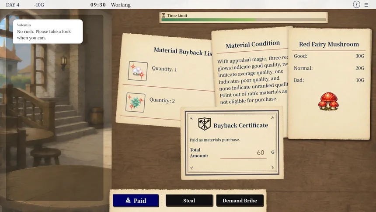This screenshot has height=212, width=376.
Task: Click Valentin's speech bubble
Action: pos(48,32)
